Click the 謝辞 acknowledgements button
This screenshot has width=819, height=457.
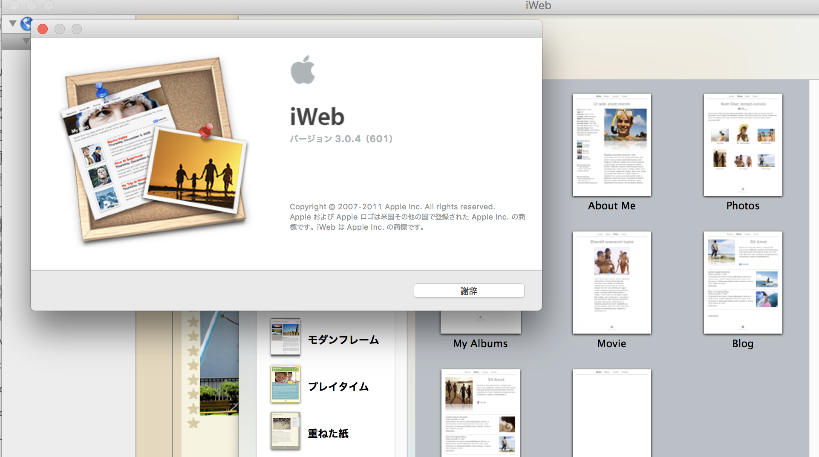pyautogui.click(x=469, y=291)
